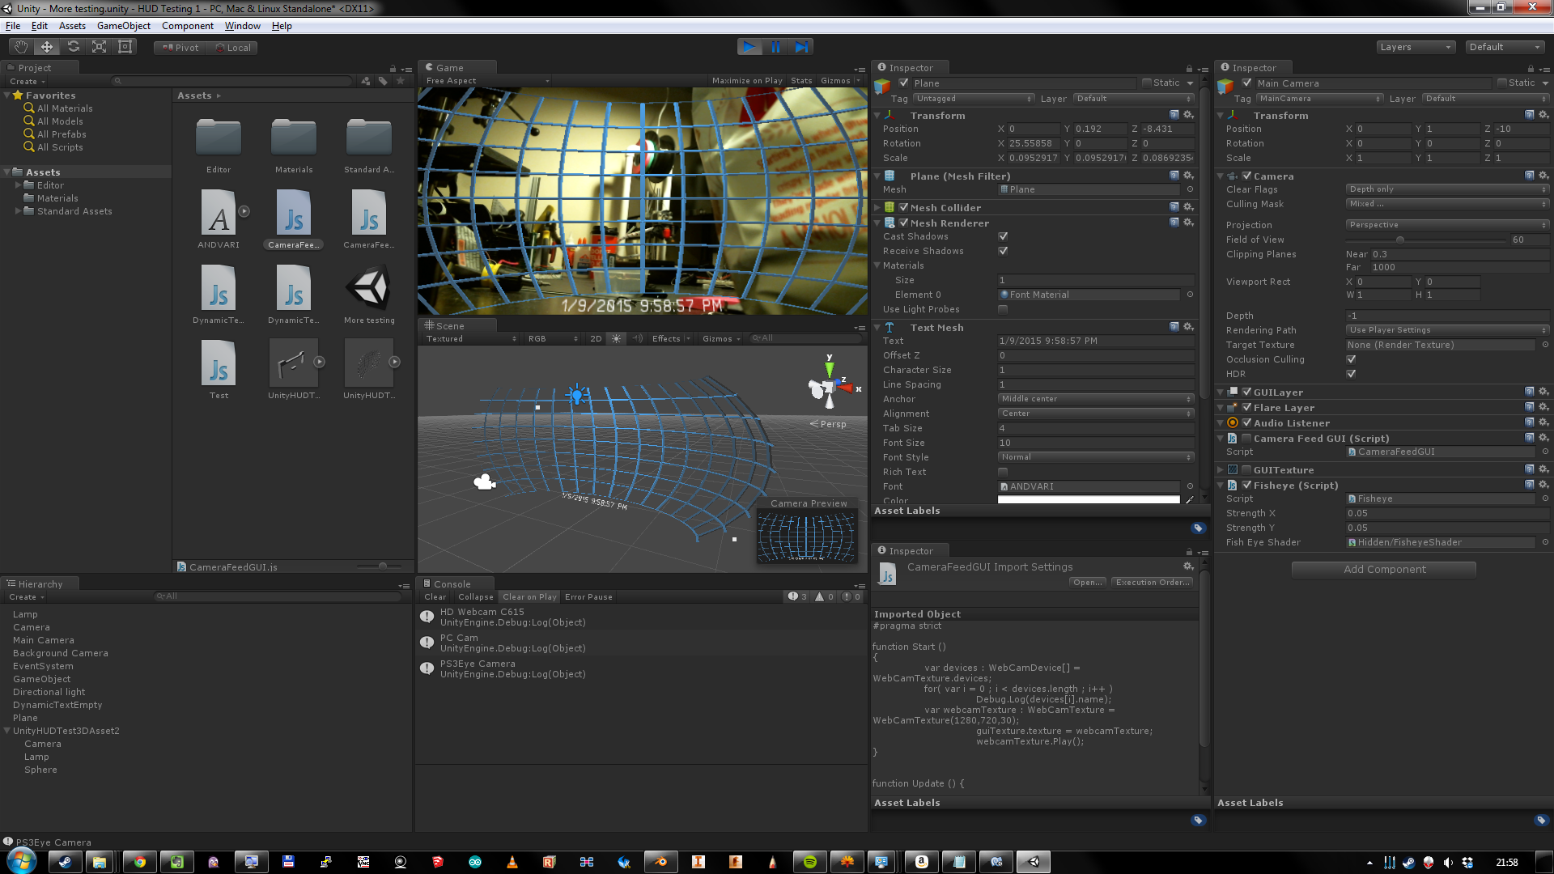
Task: Enable Rich Text in the Text Mesh
Action: (1003, 472)
